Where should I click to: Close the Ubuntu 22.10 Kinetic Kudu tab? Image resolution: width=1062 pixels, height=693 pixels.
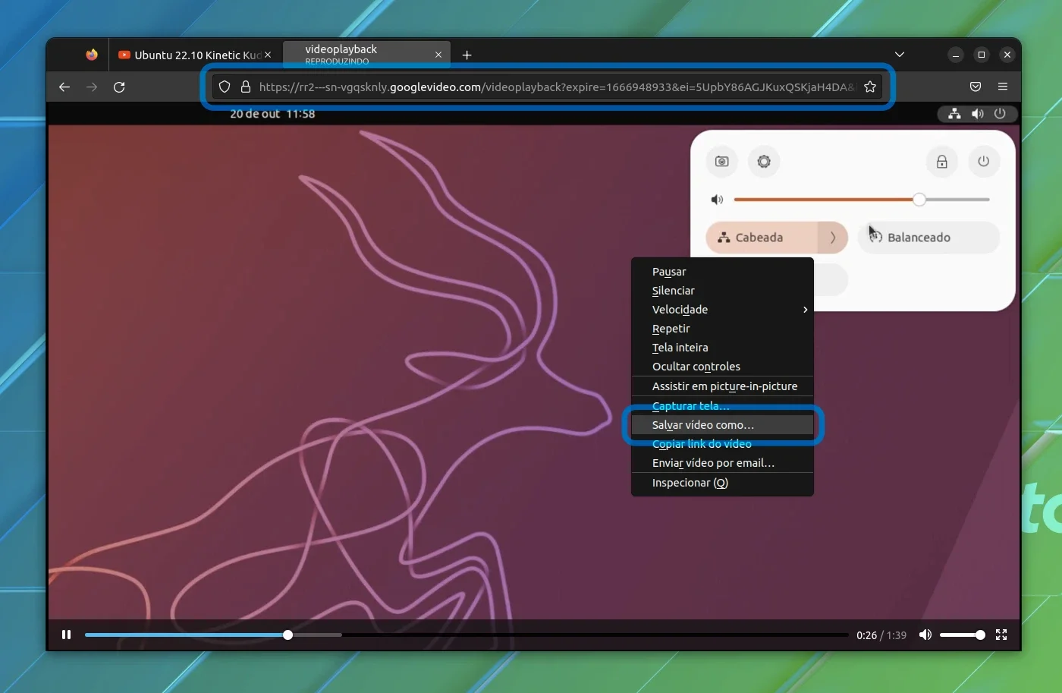coord(268,55)
